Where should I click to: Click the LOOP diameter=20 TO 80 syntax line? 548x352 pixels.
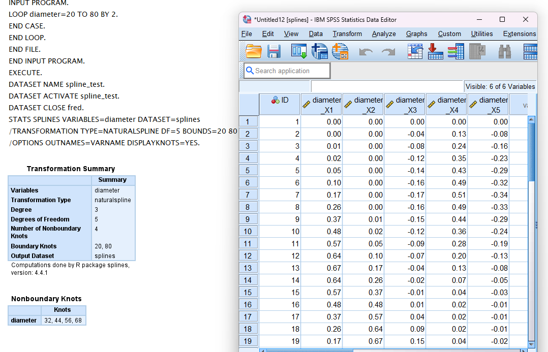(63, 14)
